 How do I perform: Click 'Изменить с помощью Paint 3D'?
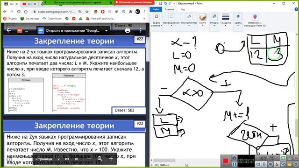click(x=255, y=20)
